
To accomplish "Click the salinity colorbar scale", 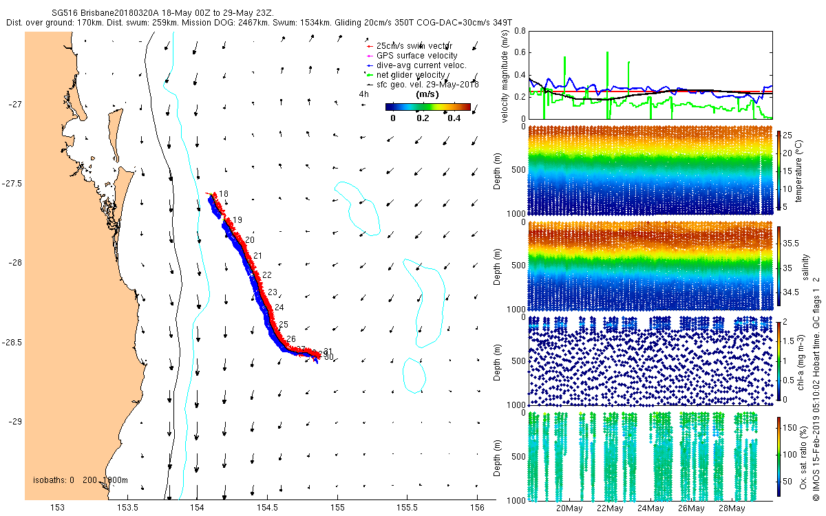I will 779,266.
